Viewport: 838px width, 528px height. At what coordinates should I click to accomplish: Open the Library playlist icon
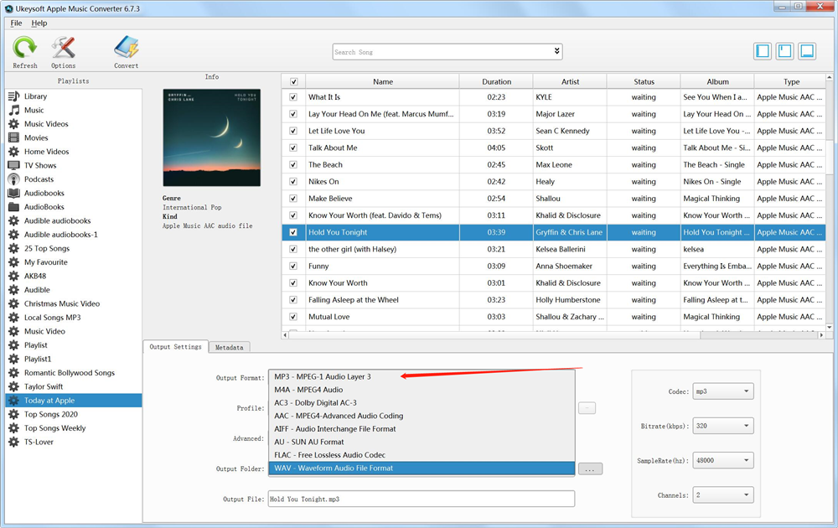click(14, 96)
